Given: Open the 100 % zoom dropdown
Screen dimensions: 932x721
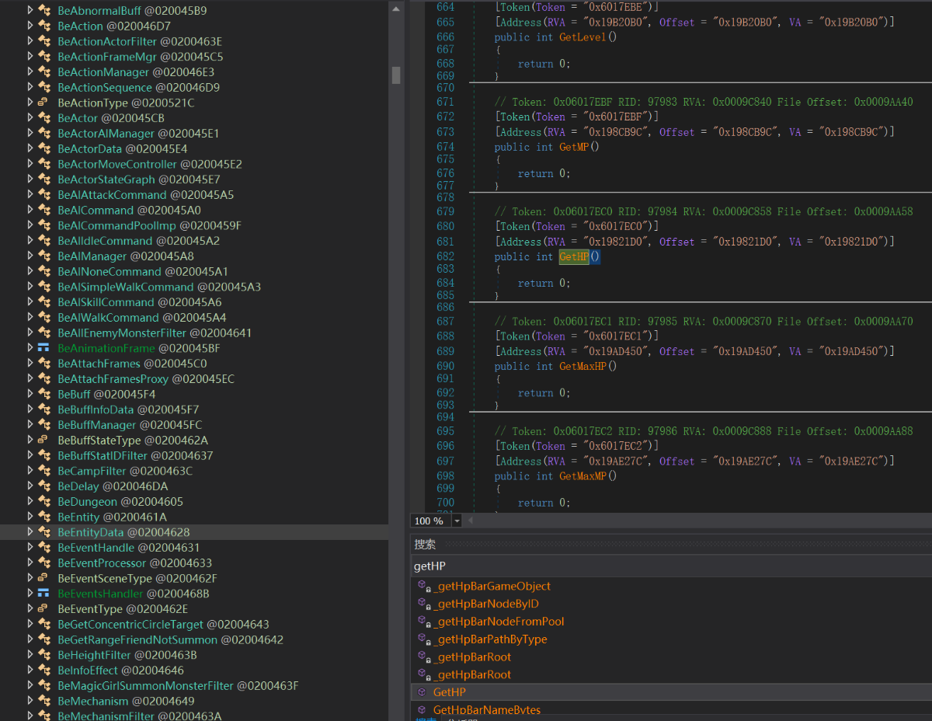Looking at the screenshot, I should point(457,521).
